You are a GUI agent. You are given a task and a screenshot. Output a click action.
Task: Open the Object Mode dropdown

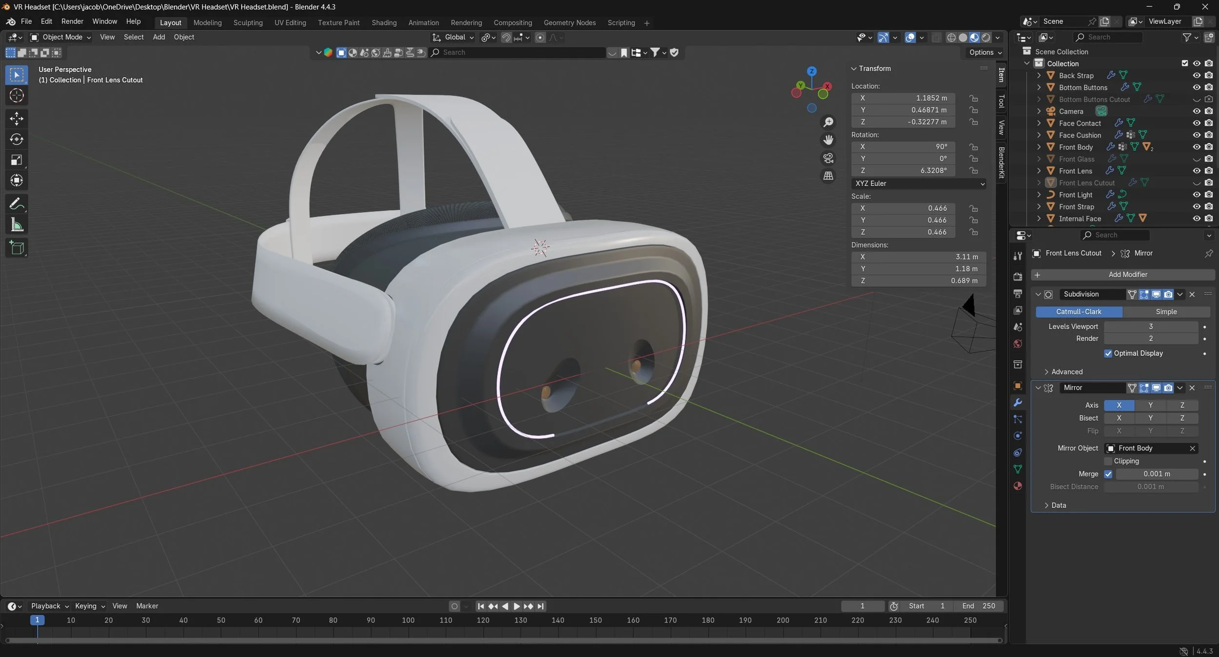click(60, 37)
